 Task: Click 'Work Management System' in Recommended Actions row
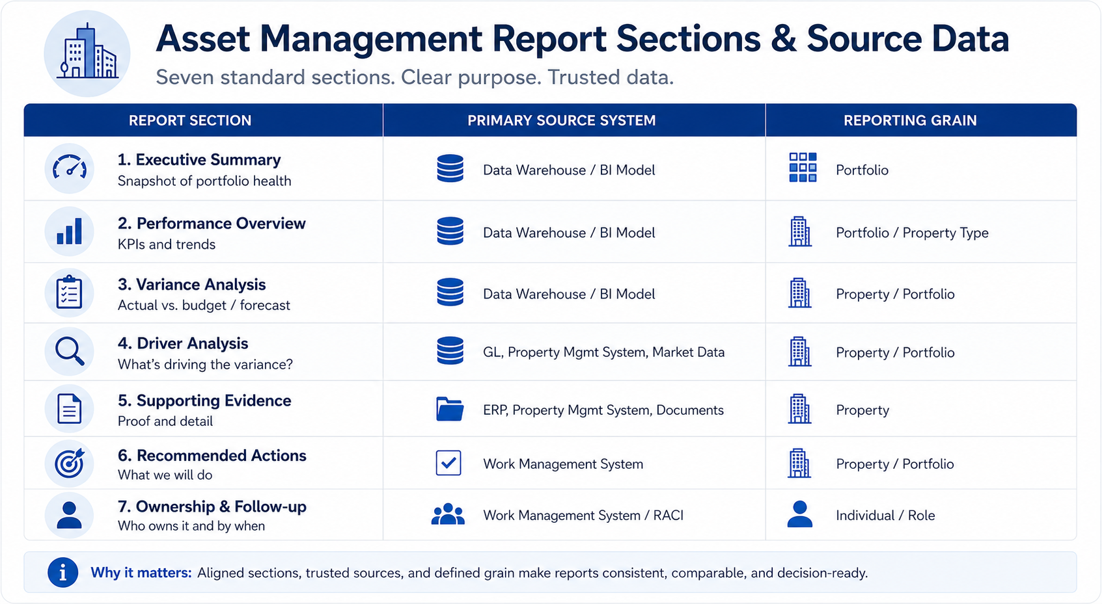click(563, 464)
